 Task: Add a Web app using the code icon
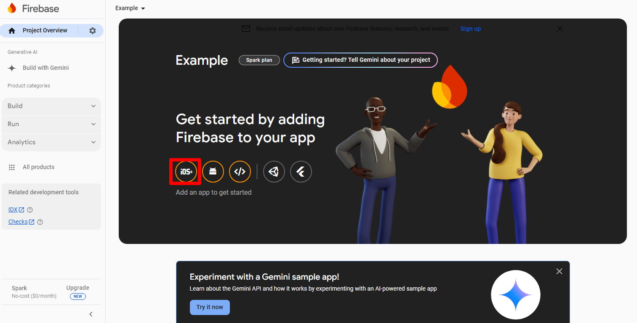point(240,172)
